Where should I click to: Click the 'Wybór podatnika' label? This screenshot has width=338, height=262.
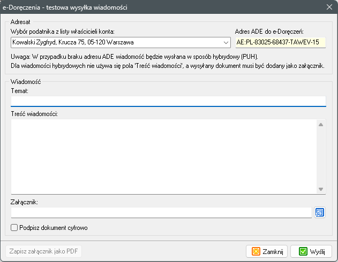63,32
